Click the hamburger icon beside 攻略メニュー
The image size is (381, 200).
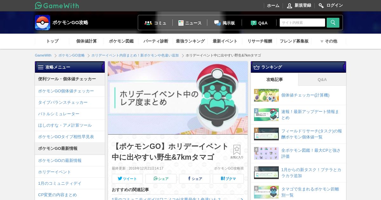(41, 67)
